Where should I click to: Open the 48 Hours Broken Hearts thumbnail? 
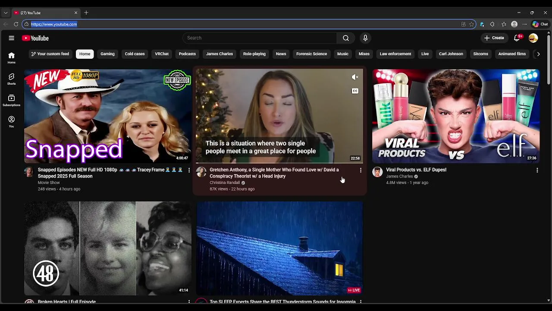[x=108, y=248]
